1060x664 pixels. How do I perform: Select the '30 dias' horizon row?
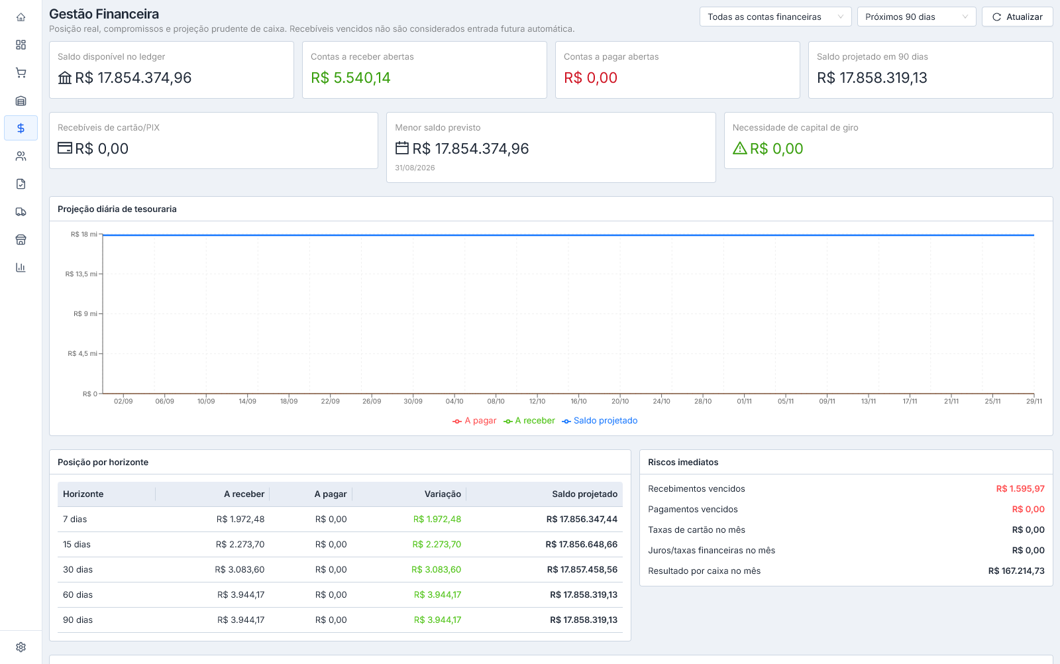pos(340,570)
